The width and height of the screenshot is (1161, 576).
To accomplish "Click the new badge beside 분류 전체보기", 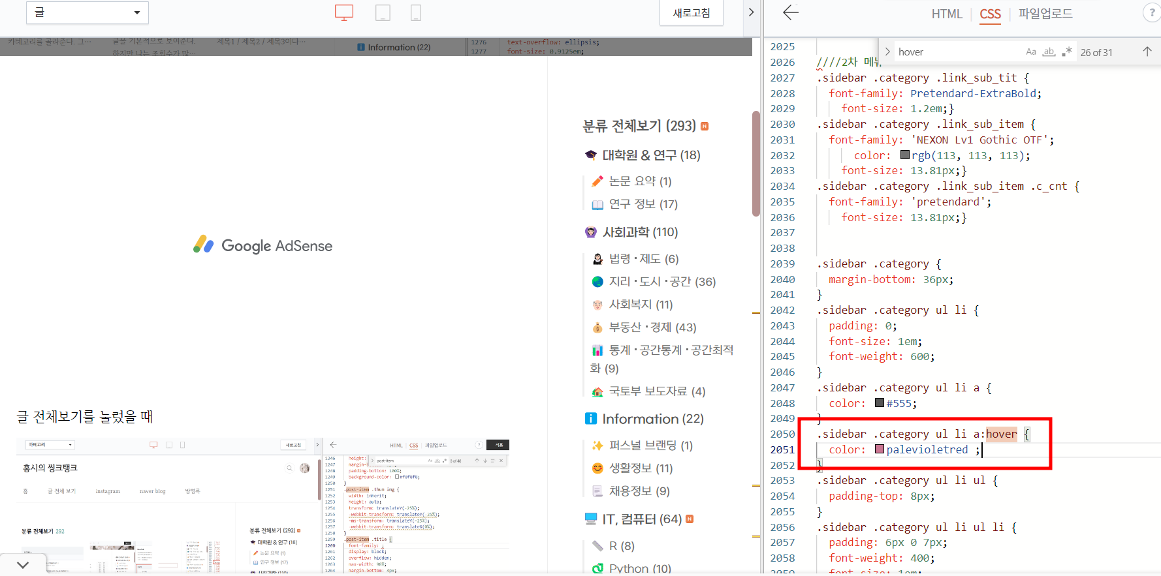I will click(705, 126).
